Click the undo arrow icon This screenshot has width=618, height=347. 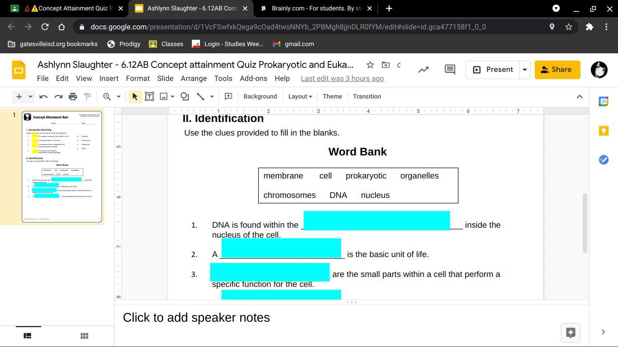[x=43, y=96]
